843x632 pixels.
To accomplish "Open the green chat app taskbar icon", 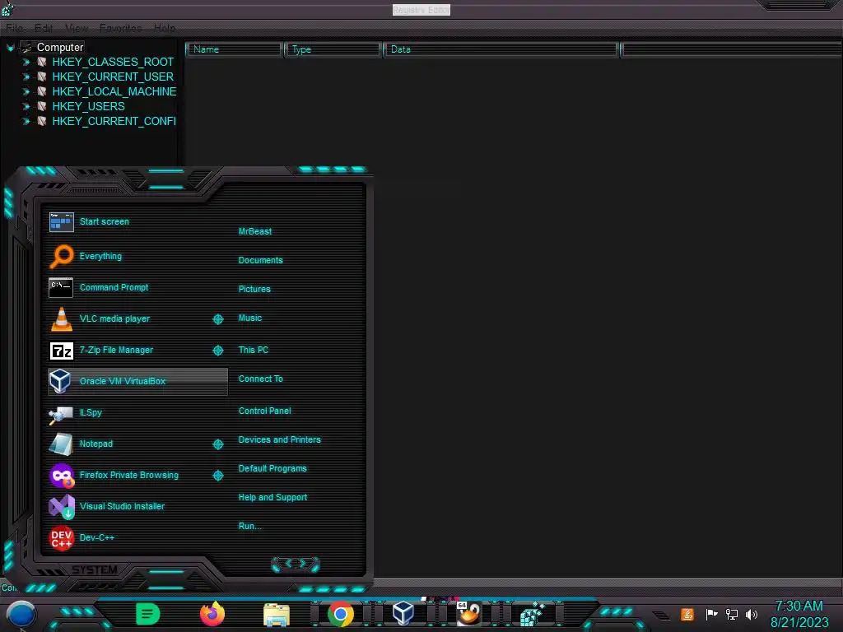I will pos(148,614).
